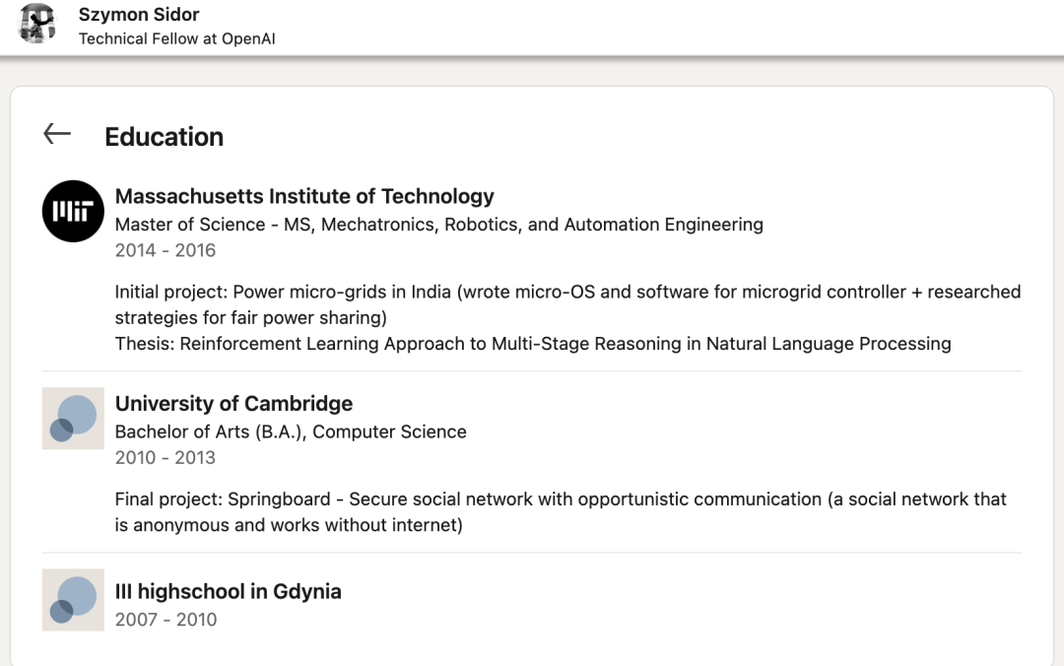Click the 2014 - 2016 date range
1064x666 pixels.
click(x=165, y=250)
